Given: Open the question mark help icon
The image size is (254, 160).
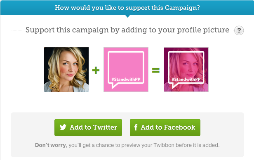Looking at the screenshot, I should (239, 30).
